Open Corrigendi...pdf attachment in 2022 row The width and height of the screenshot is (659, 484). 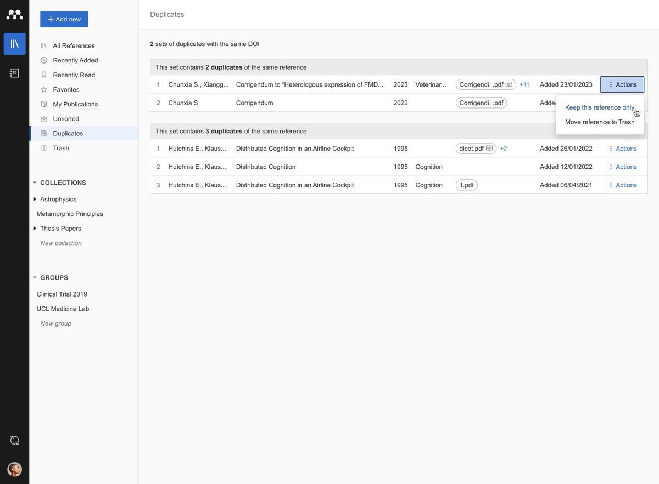481,103
